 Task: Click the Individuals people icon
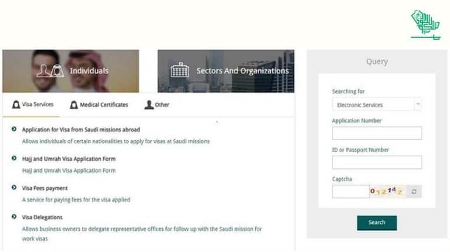click(50, 71)
